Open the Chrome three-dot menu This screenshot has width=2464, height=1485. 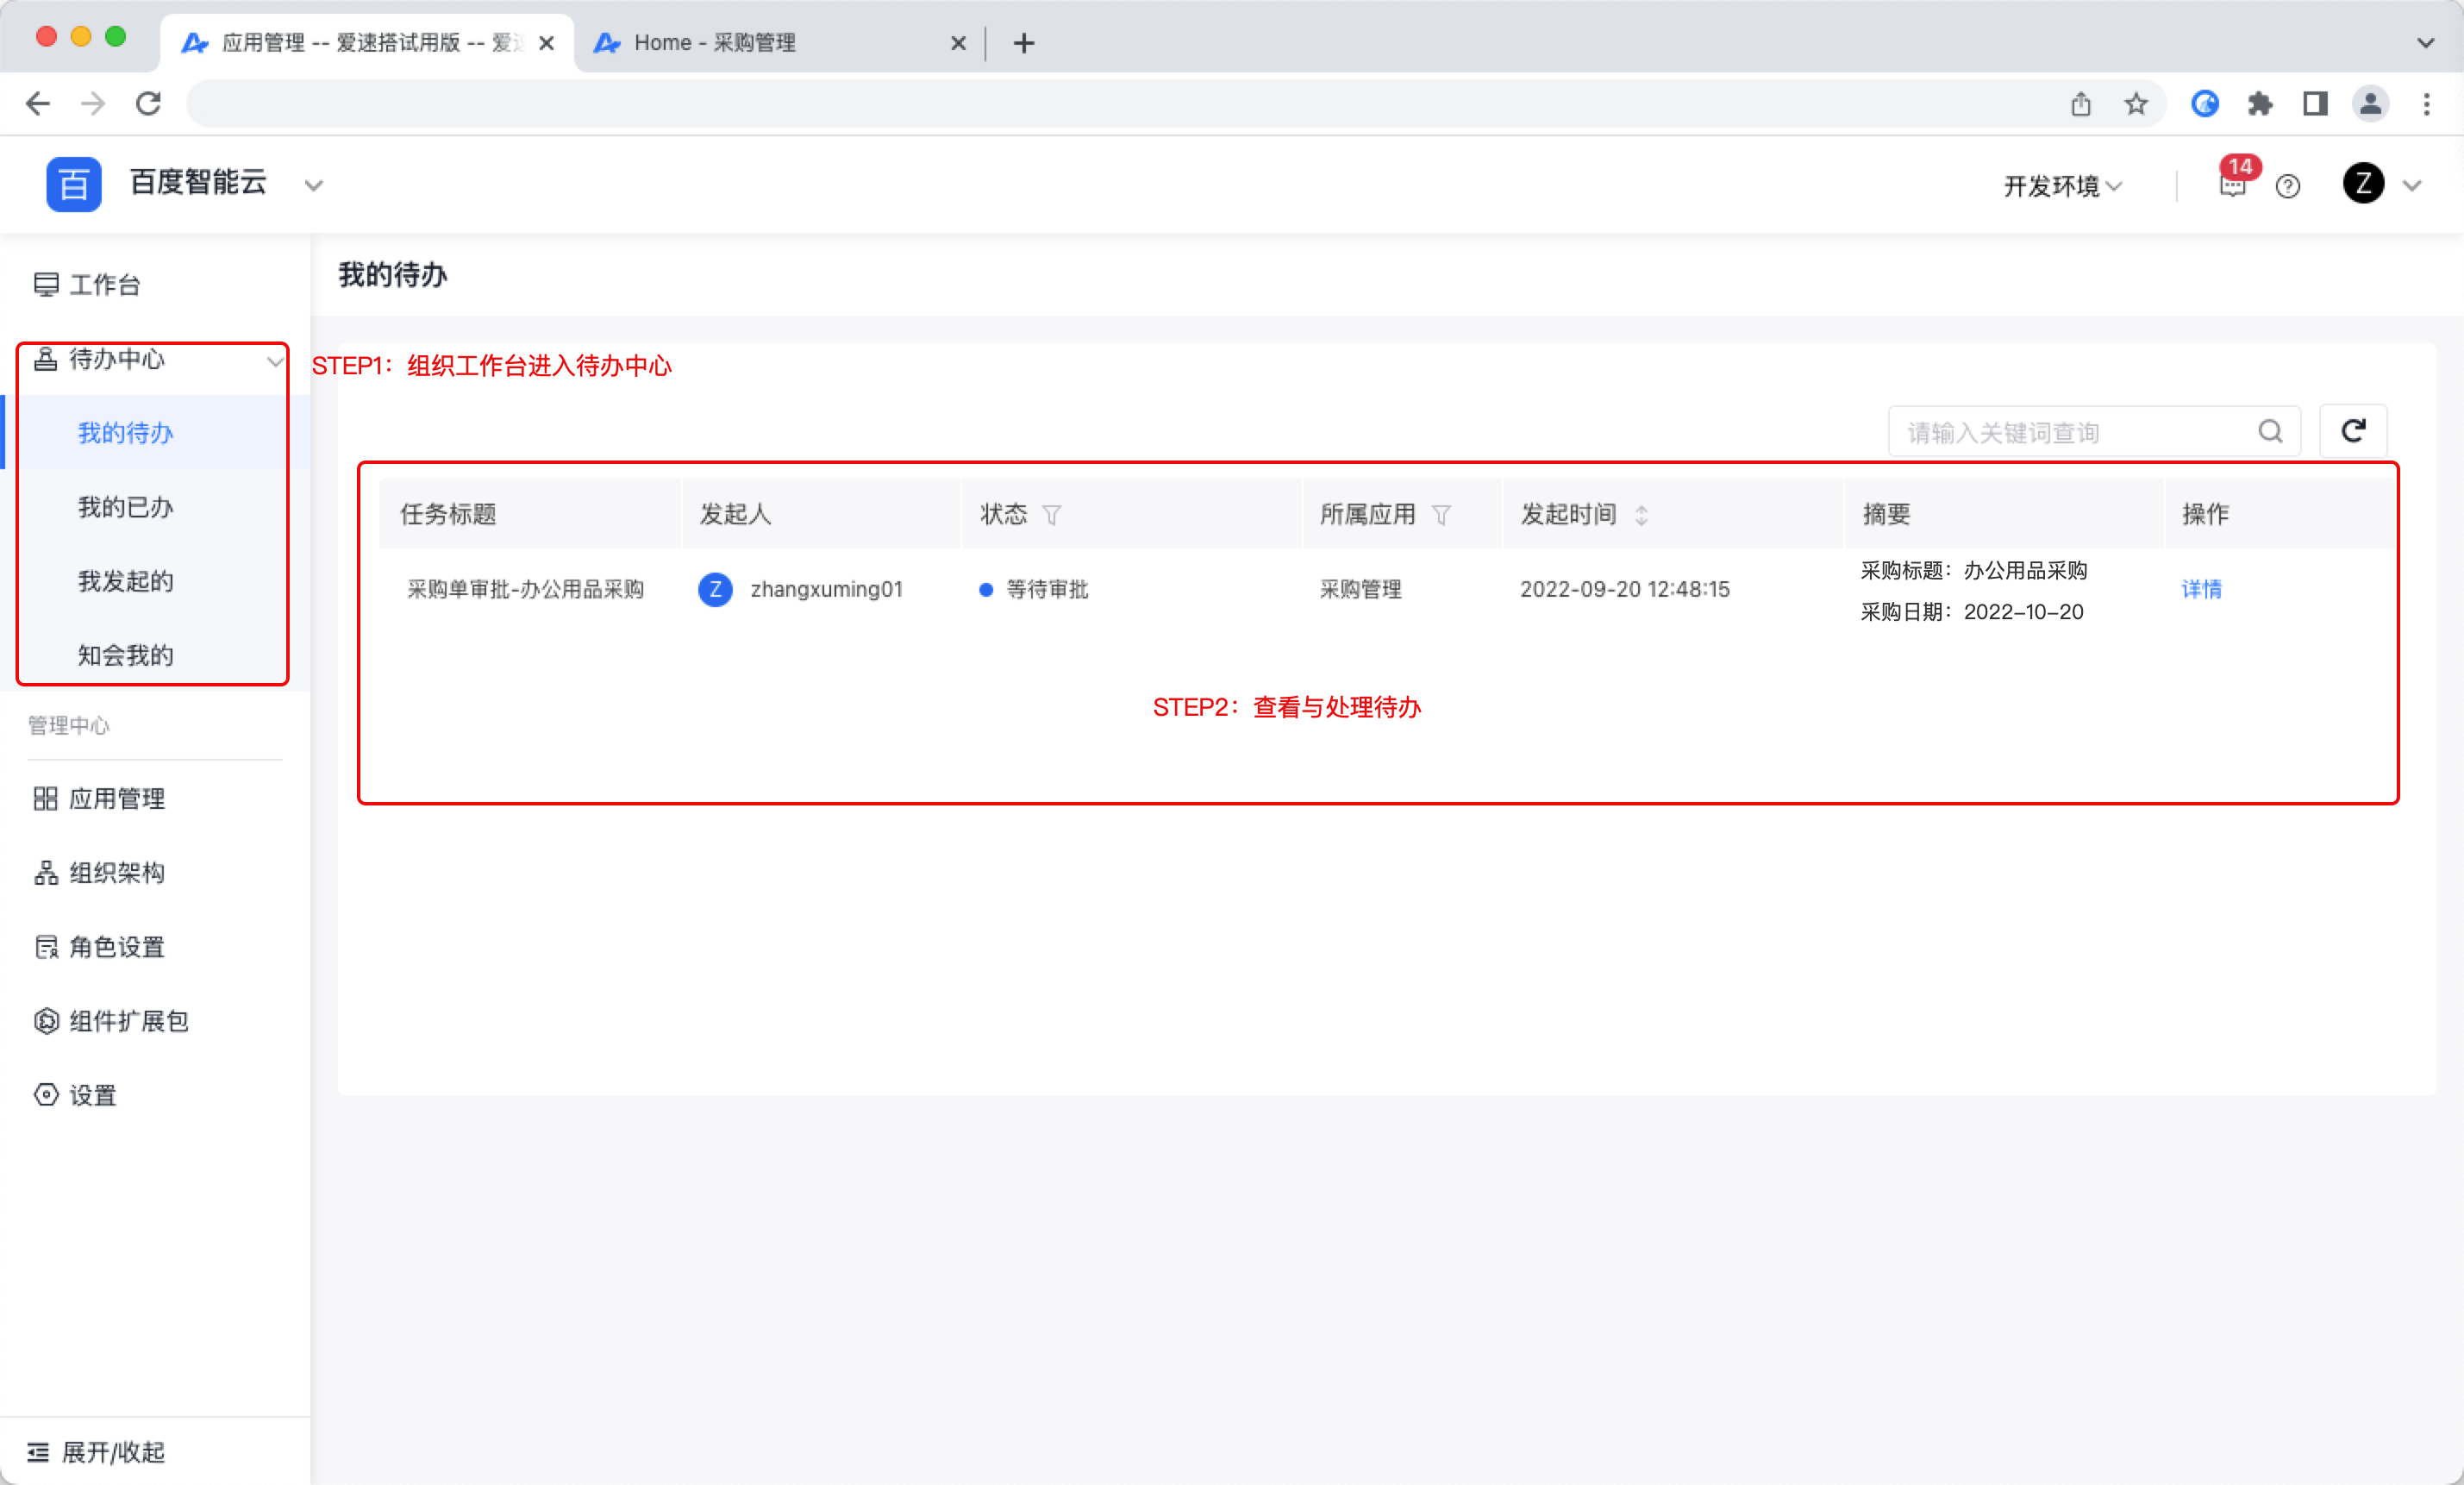click(2426, 104)
